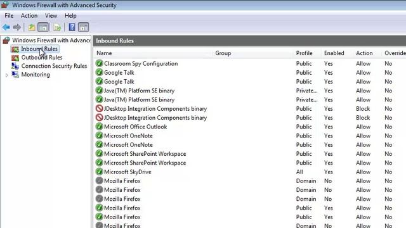
Task: Click the 'Yes' enabled cell for Classroom Spy Configuration
Action: click(329, 63)
